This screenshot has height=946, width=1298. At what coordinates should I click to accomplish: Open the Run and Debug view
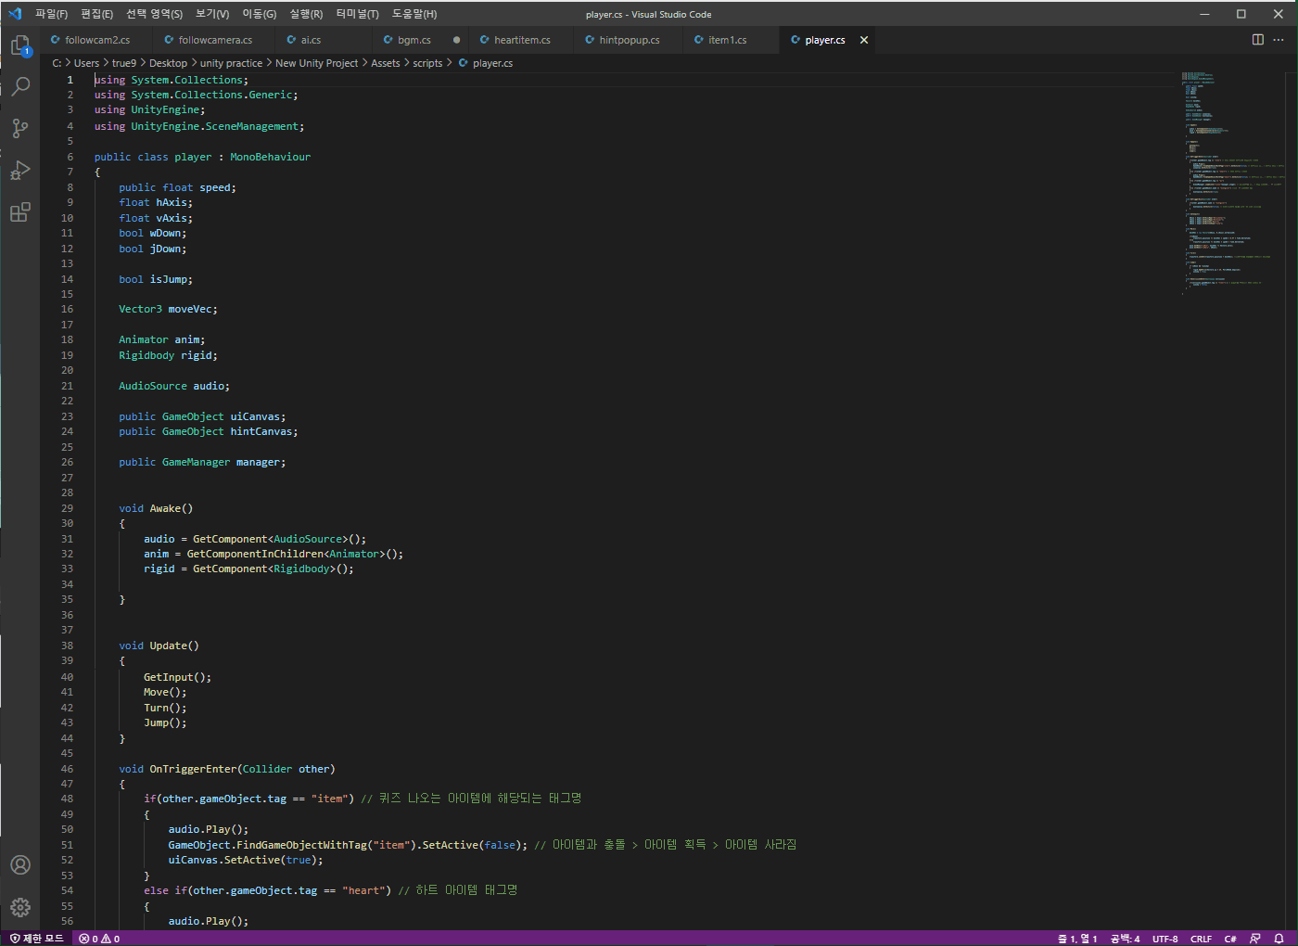[x=20, y=171]
